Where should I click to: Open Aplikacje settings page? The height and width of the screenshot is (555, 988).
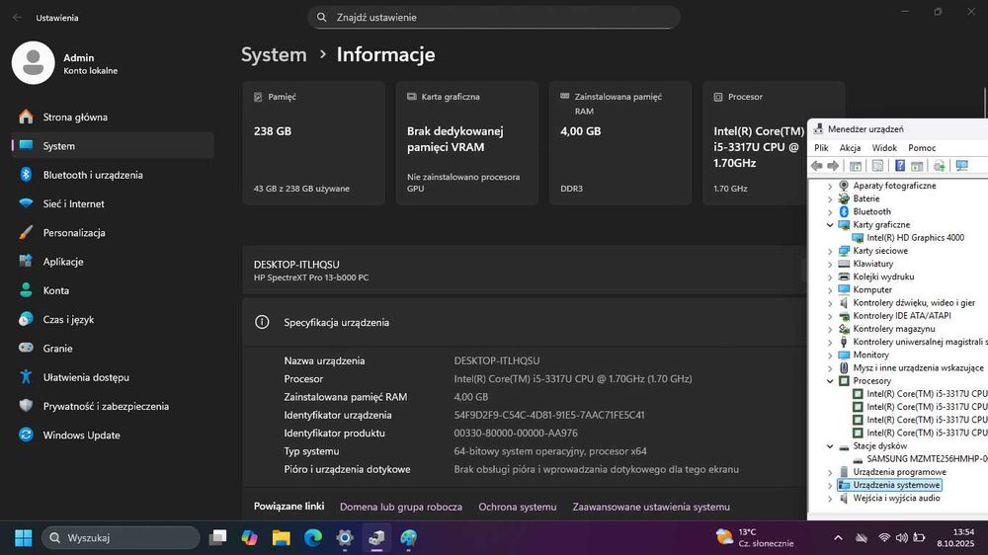113,262
